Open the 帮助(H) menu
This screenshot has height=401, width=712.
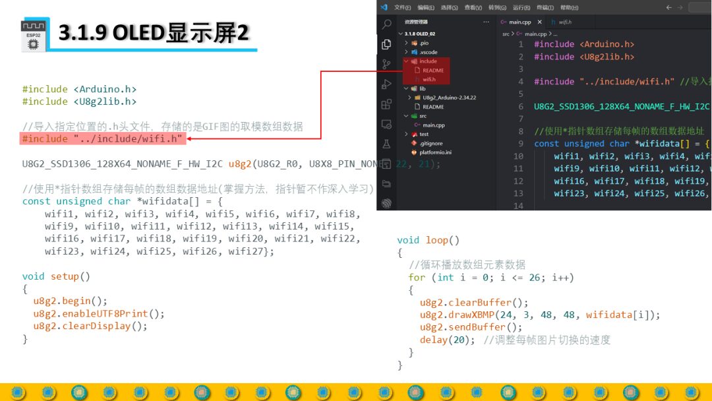coord(570,7)
